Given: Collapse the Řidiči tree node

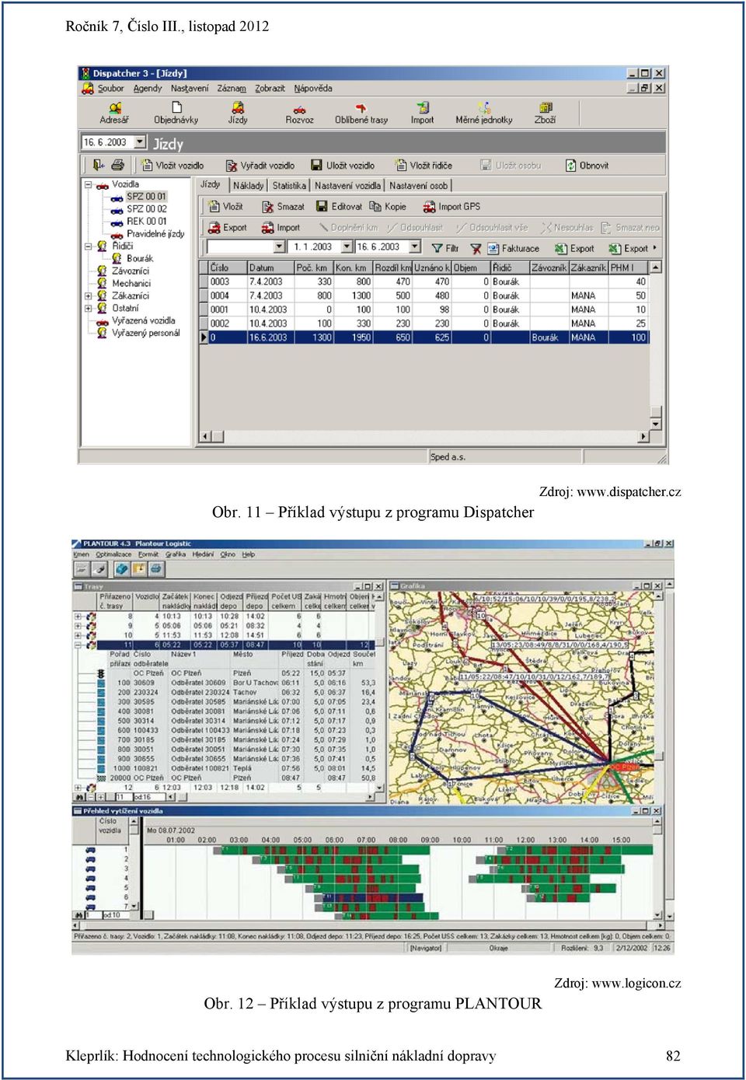Looking at the screenshot, I should coord(89,246).
